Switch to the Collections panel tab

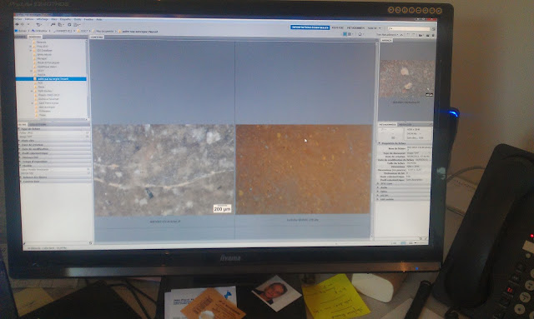click(x=38, y=124)
